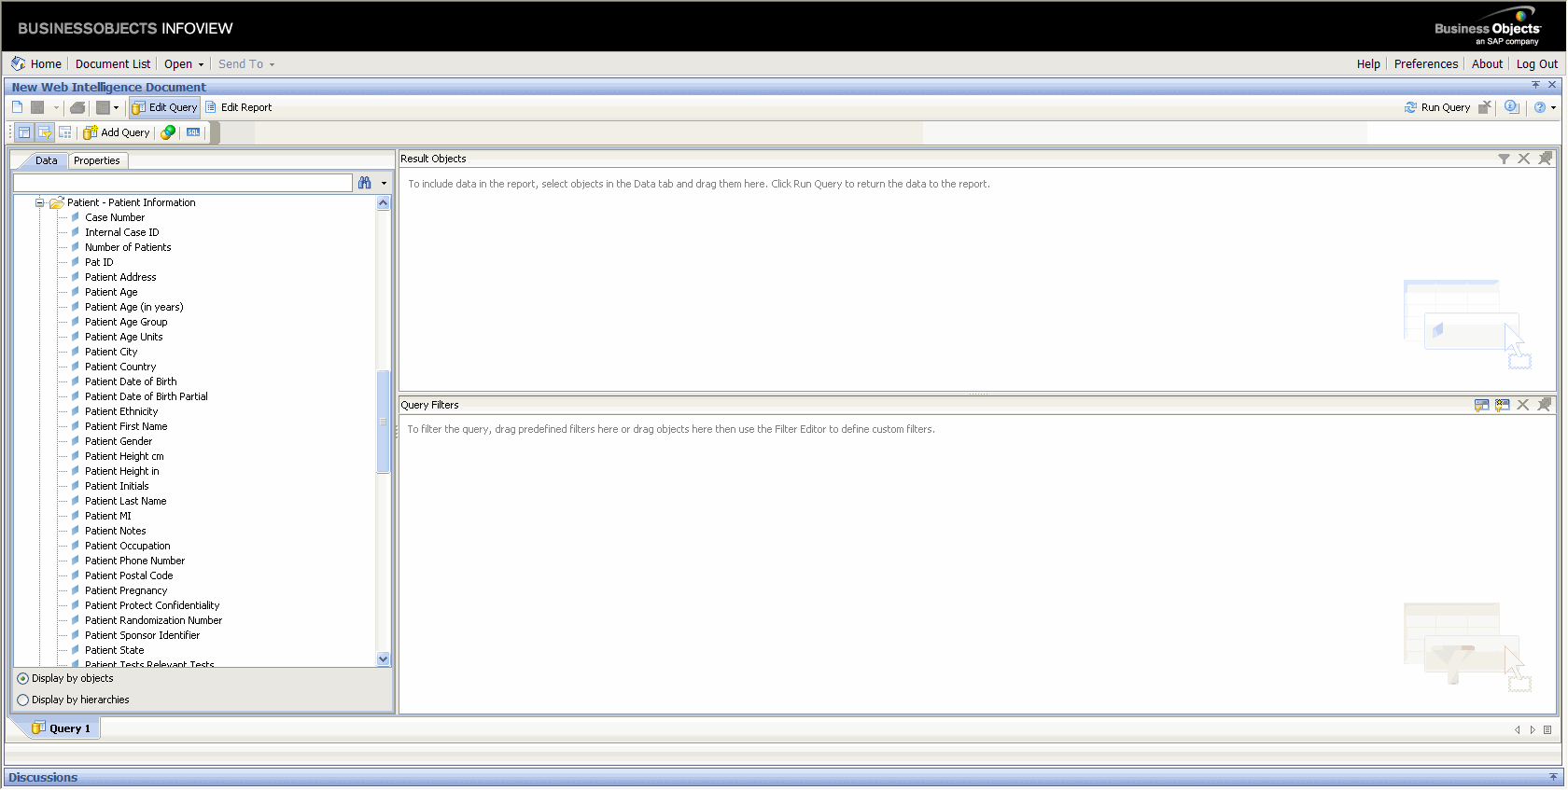The width and height of the screenshot is (1568, 790).
Task: Collapse the Patient - Patient Information folder
Action: click(x=40, y=202)
